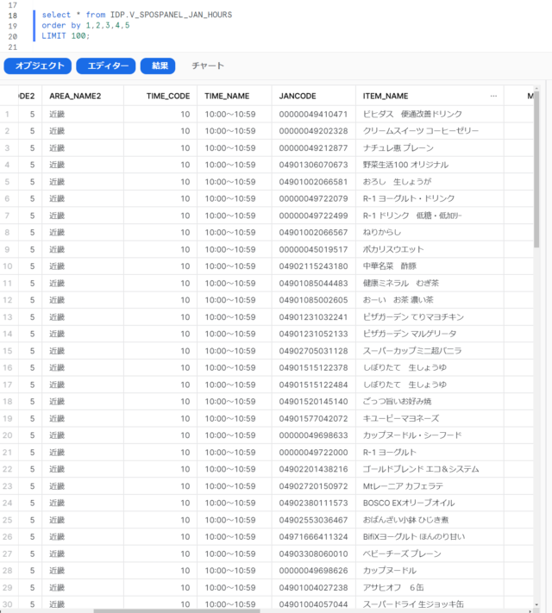Select cell ピザガーデン てりマヨチキン
The width and height of the screenshot is (552, 613).
(430, 317)
